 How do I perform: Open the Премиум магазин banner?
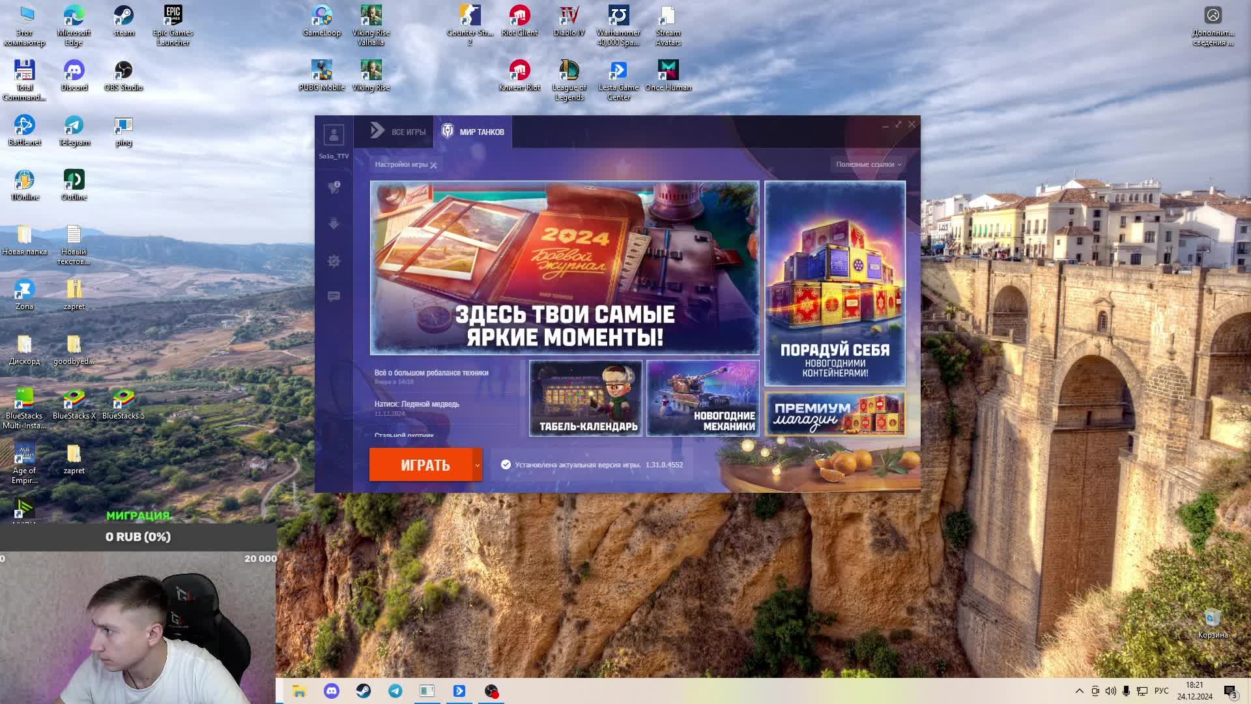(835, 414)
